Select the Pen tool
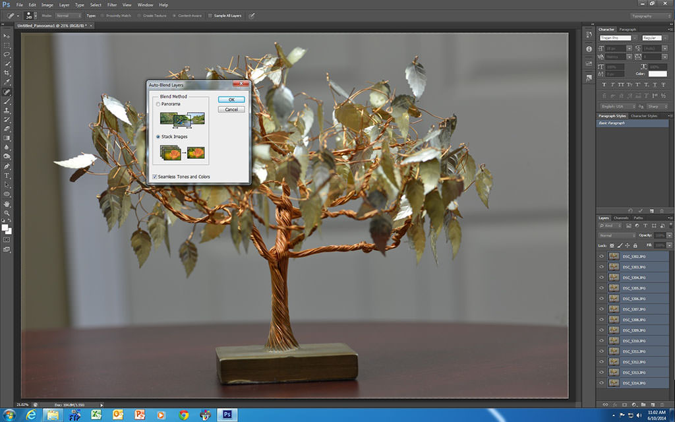This screenshot has width=675, height=422. (7, 166)
